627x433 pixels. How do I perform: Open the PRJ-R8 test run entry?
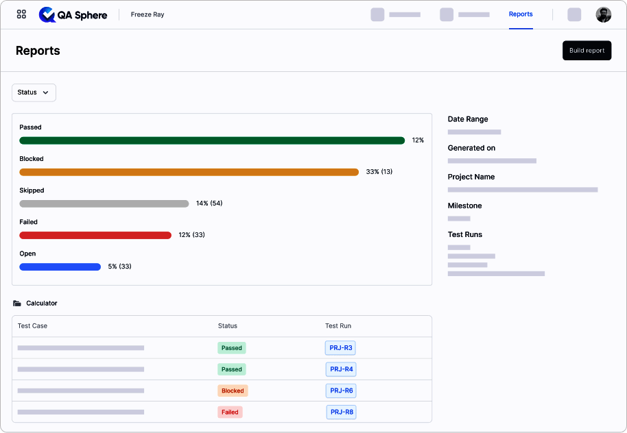(x=340, y=412)
